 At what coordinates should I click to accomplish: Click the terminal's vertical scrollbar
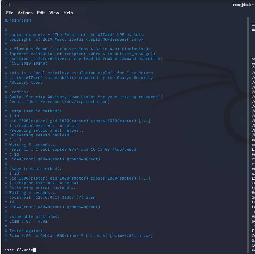(248, 135)
